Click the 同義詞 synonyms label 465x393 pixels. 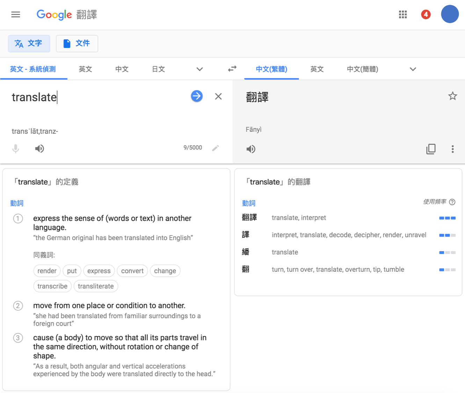click(x=44, y=255)
